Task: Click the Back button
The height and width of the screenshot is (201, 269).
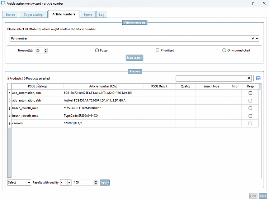Action: 263,196
